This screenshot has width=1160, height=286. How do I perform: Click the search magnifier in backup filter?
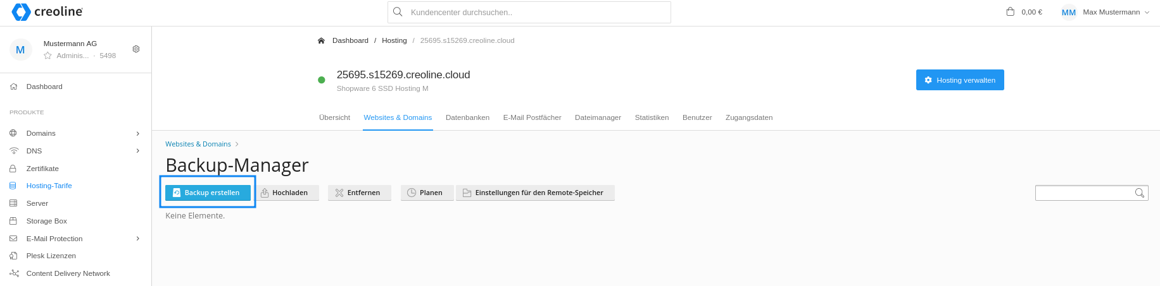(1140, 193)
